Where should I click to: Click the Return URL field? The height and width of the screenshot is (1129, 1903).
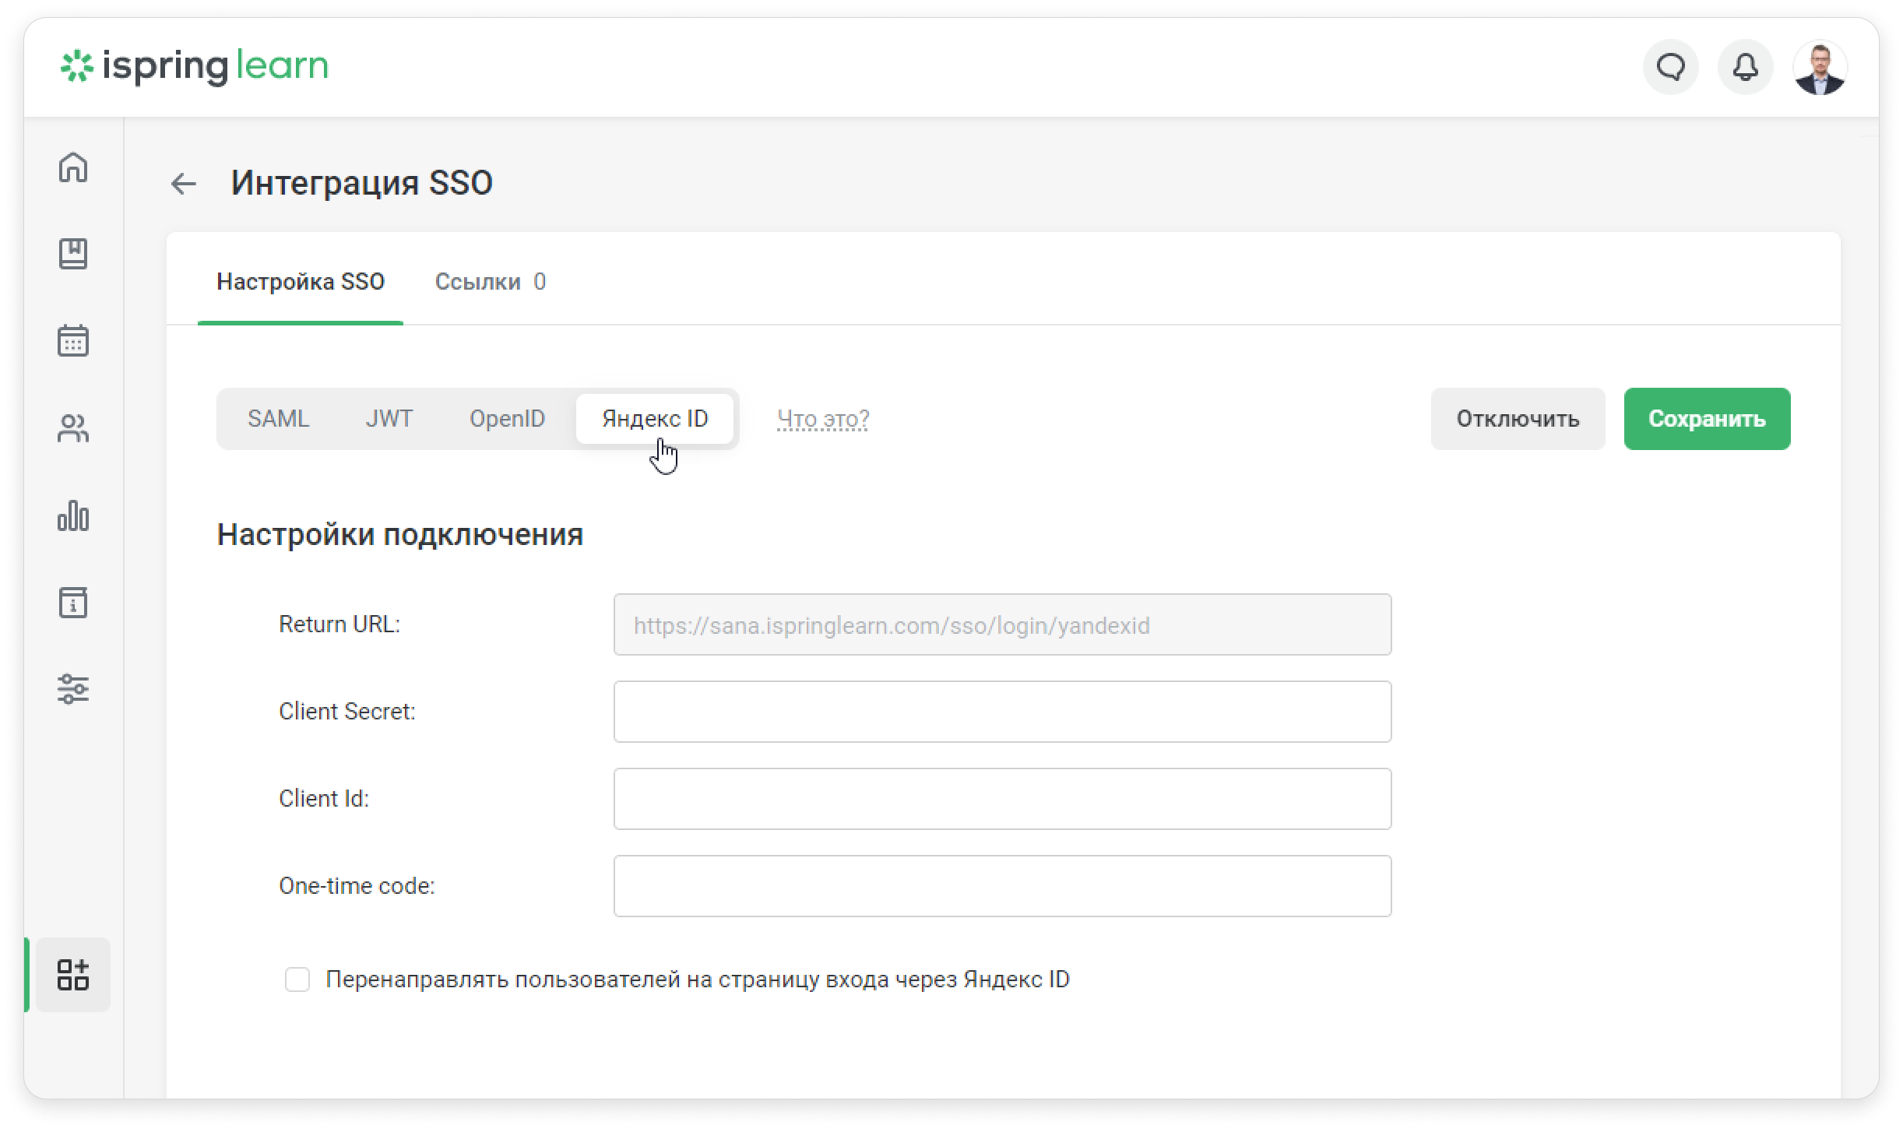pos(1003,625)
